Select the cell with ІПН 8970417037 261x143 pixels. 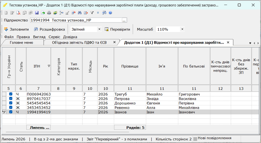pyautogui.click(x=39, y=99)
